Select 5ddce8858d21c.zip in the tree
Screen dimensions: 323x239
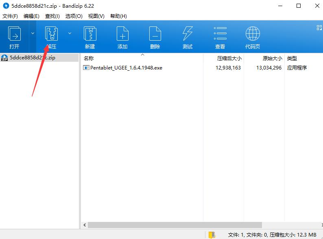pos(39,58)
